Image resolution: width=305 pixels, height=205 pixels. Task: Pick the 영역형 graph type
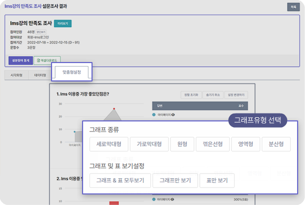(x=246, y=144)
